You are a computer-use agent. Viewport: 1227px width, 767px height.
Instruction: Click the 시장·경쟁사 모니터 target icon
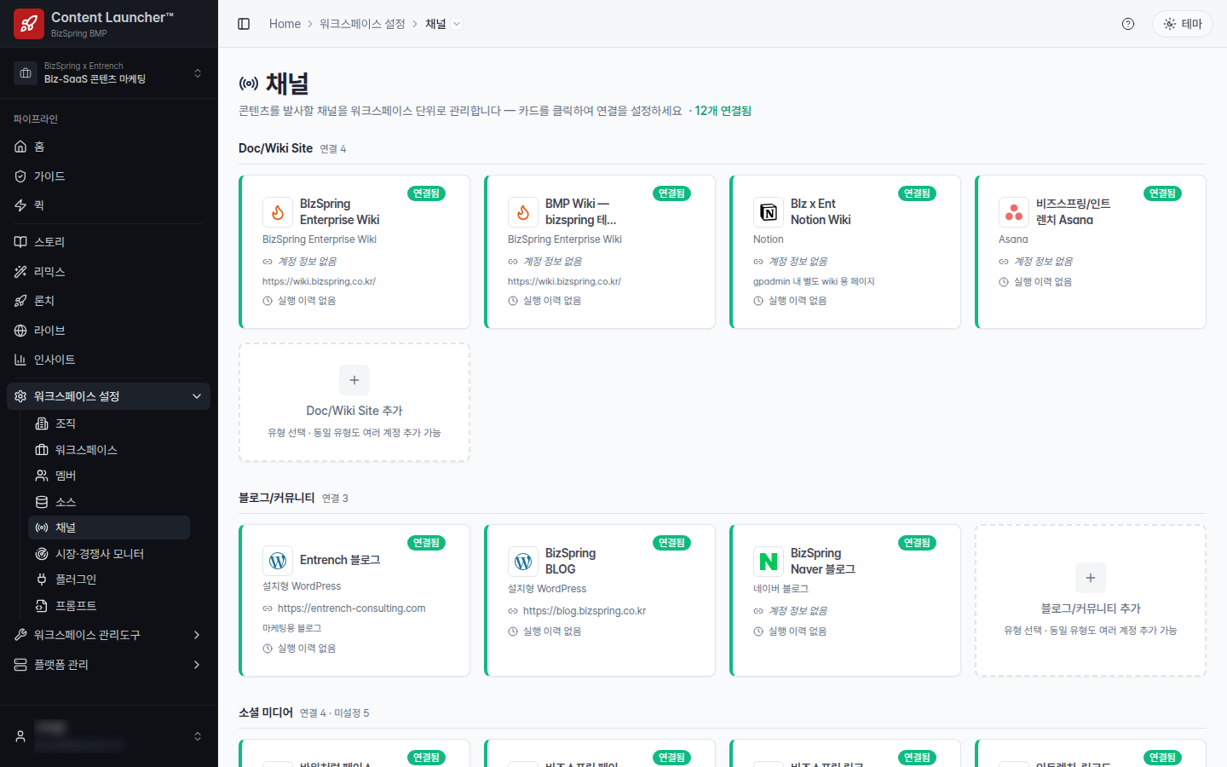tap(42, 554)
